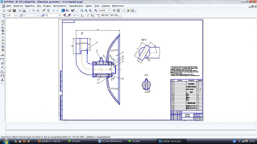The width and height of the screenshot is (257, 144).
Task: Open the dropdown arrow beside the new document icon
Action: tap(7, 11)
